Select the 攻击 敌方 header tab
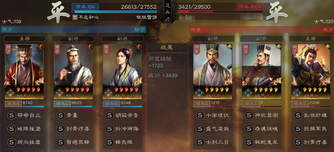Viewport: 334px width, 152px height. (x=261, y=30)
